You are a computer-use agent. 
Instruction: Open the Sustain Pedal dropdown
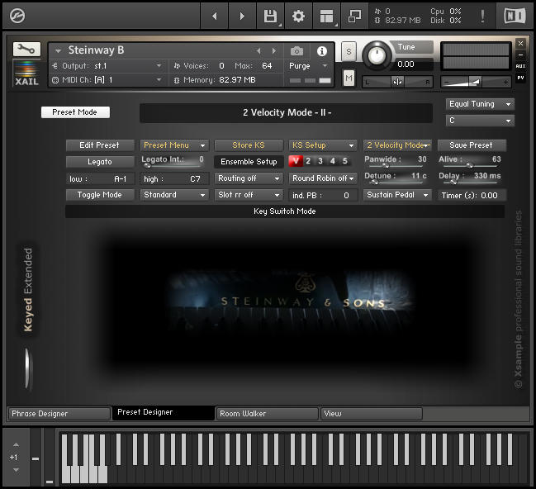tap(397, 195)
